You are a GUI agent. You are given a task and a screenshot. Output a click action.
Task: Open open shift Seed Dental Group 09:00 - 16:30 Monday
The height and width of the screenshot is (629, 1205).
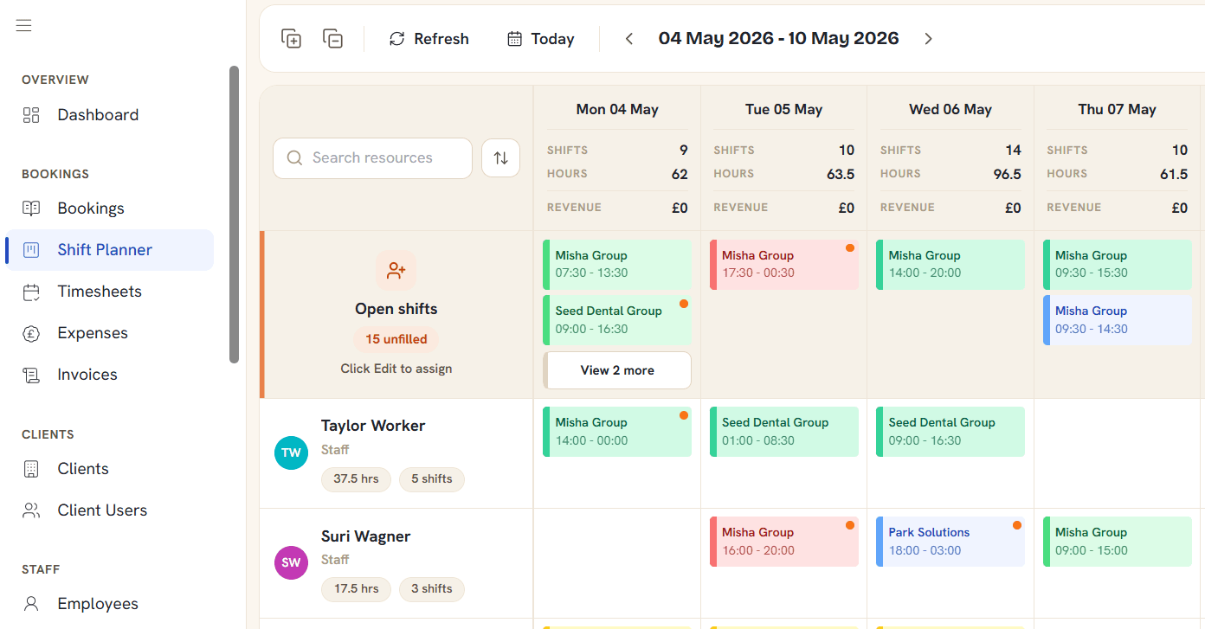[617, 320]
